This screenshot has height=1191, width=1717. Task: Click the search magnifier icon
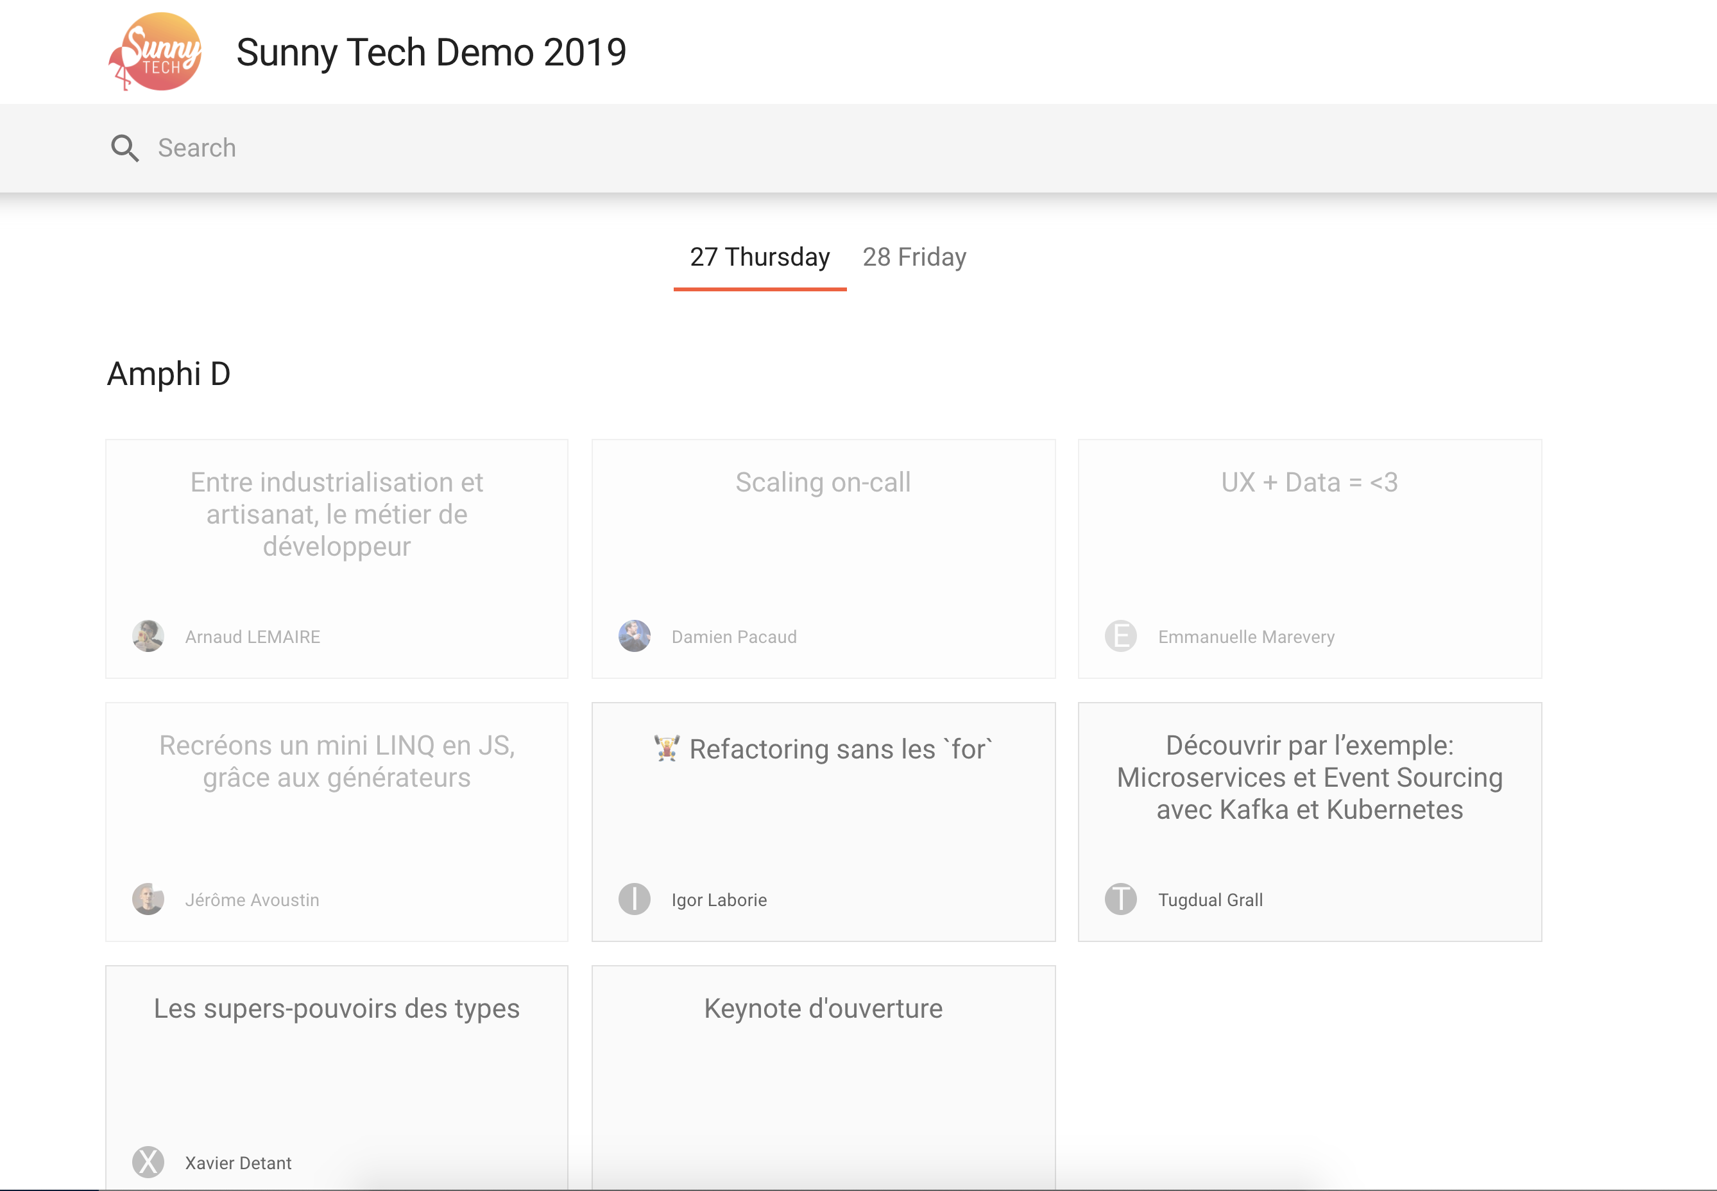(125, 148)
